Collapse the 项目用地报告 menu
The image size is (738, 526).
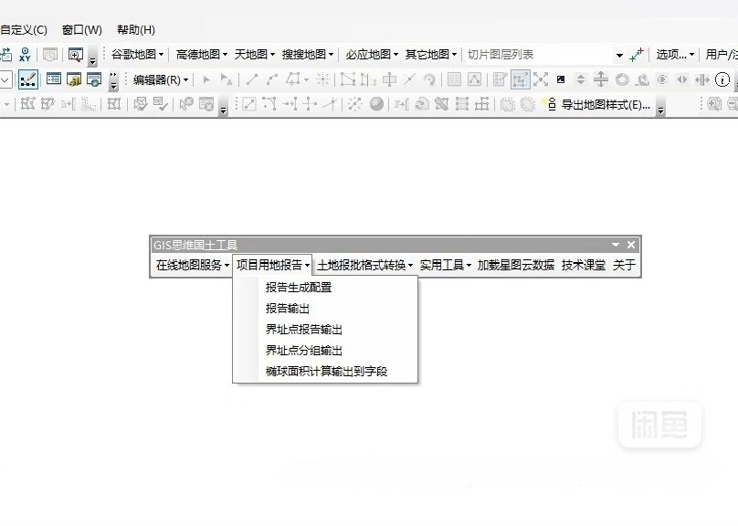[273, 265]
